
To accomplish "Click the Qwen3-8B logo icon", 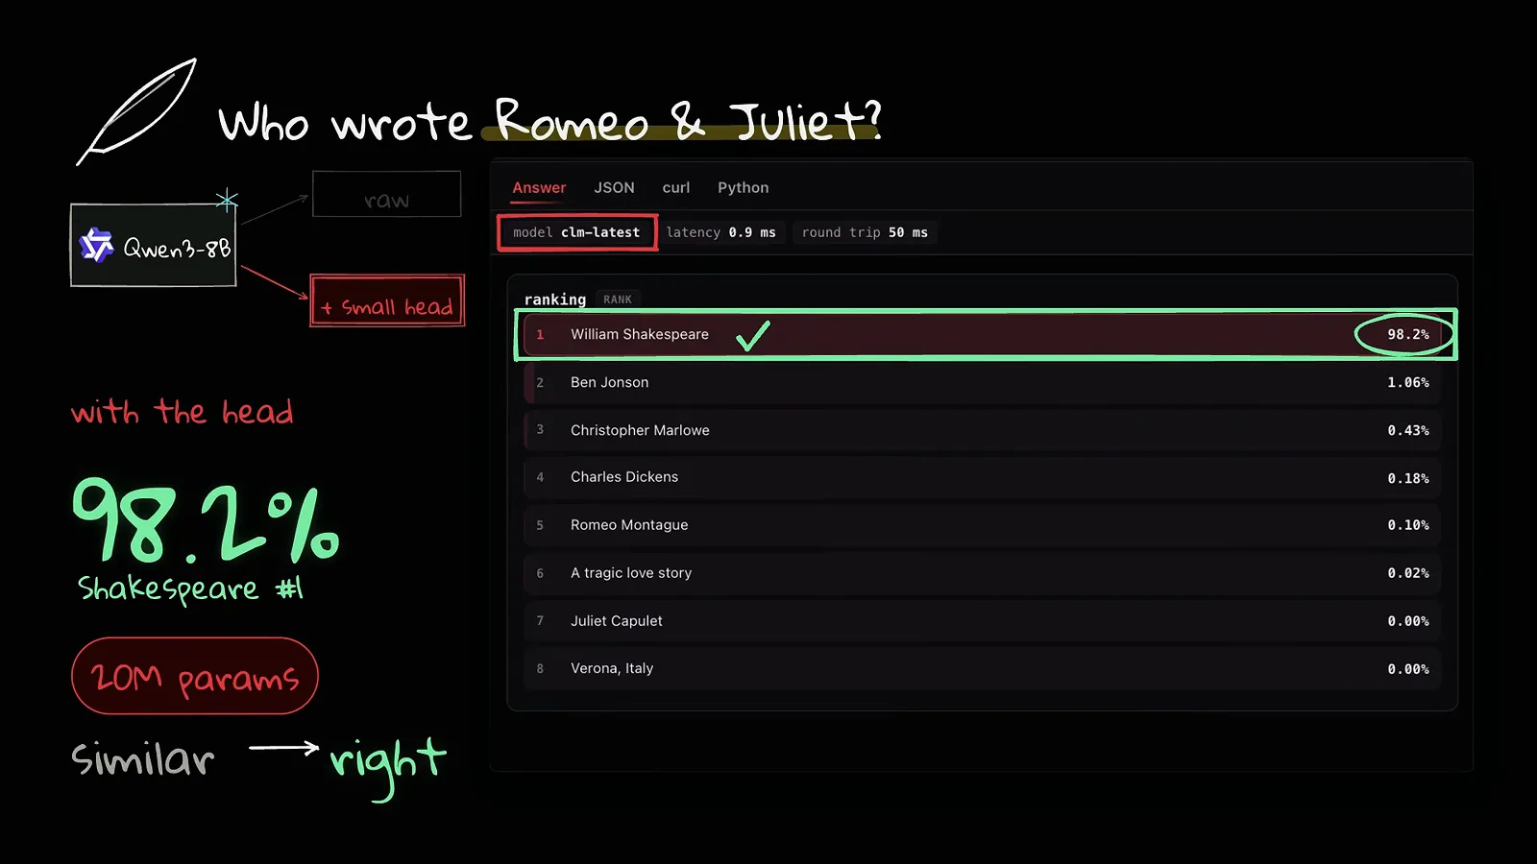I will pos(96,246).
